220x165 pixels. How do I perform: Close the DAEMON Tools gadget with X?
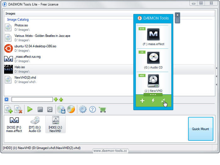(178, 15)
